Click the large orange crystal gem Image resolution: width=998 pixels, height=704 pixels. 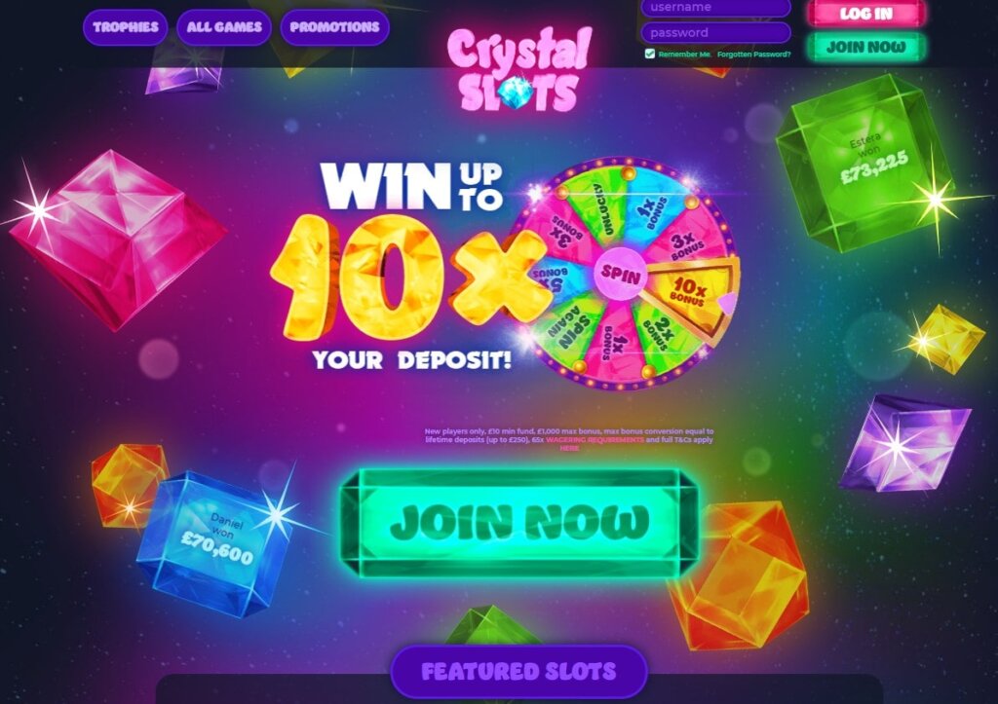click(740, 575)
